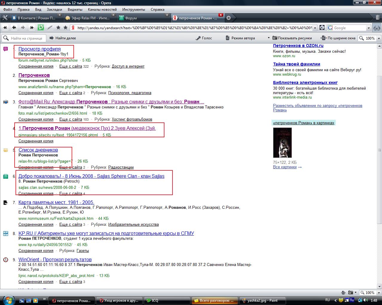
Task: Click the Найти далее button
Action: pos(63,38)
